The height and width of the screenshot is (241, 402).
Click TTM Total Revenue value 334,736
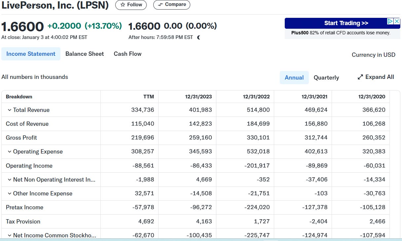coord(143,110)
